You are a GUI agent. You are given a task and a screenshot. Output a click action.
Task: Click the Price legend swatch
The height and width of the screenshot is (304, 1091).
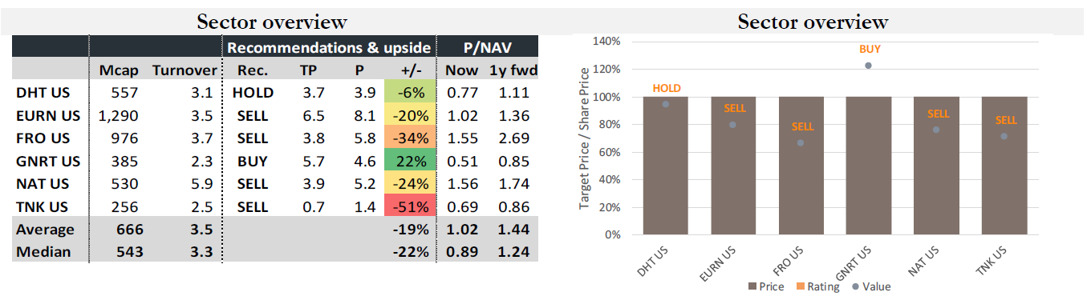(752, 286)
